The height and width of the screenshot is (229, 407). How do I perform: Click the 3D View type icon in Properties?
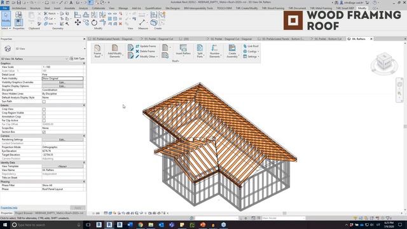point(8,48)
